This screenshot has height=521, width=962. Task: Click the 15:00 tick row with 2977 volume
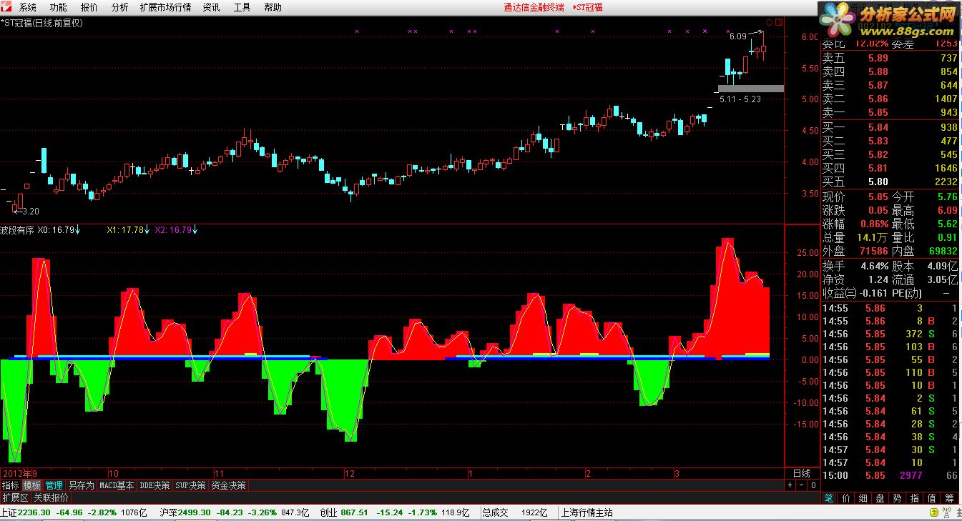890,475
